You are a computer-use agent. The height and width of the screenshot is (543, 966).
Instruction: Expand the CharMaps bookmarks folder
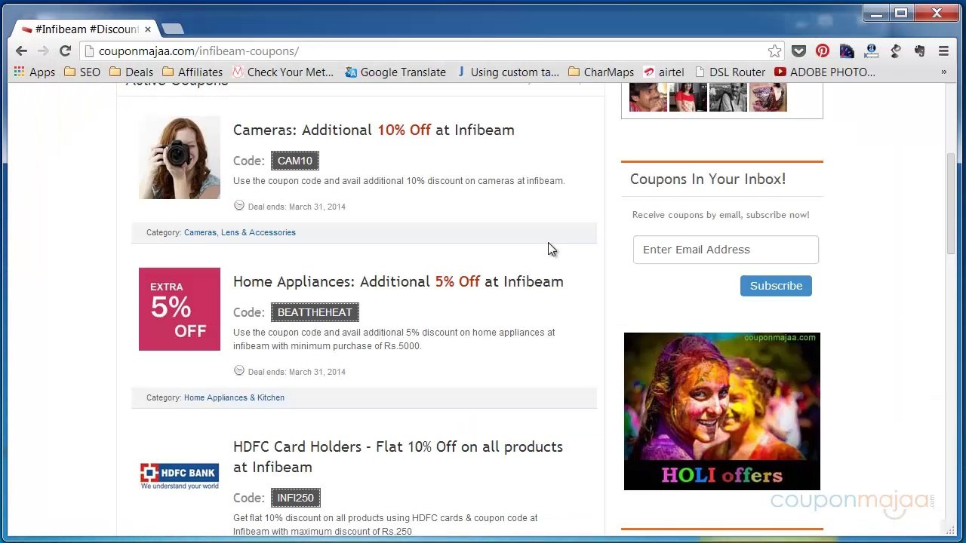[601, 72]
